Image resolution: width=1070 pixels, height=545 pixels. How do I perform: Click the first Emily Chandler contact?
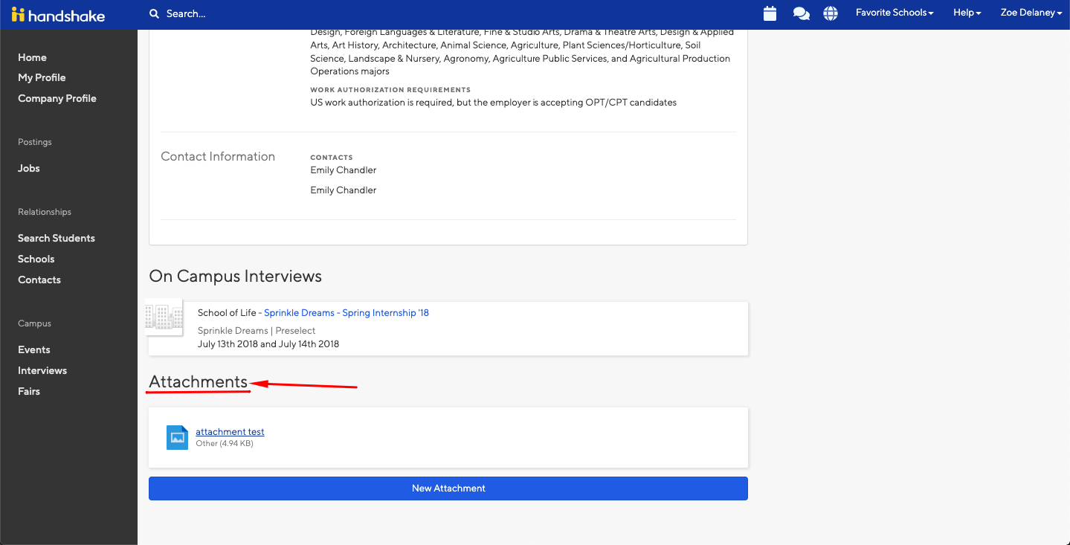pyautogui.click(x=344, y=170)
